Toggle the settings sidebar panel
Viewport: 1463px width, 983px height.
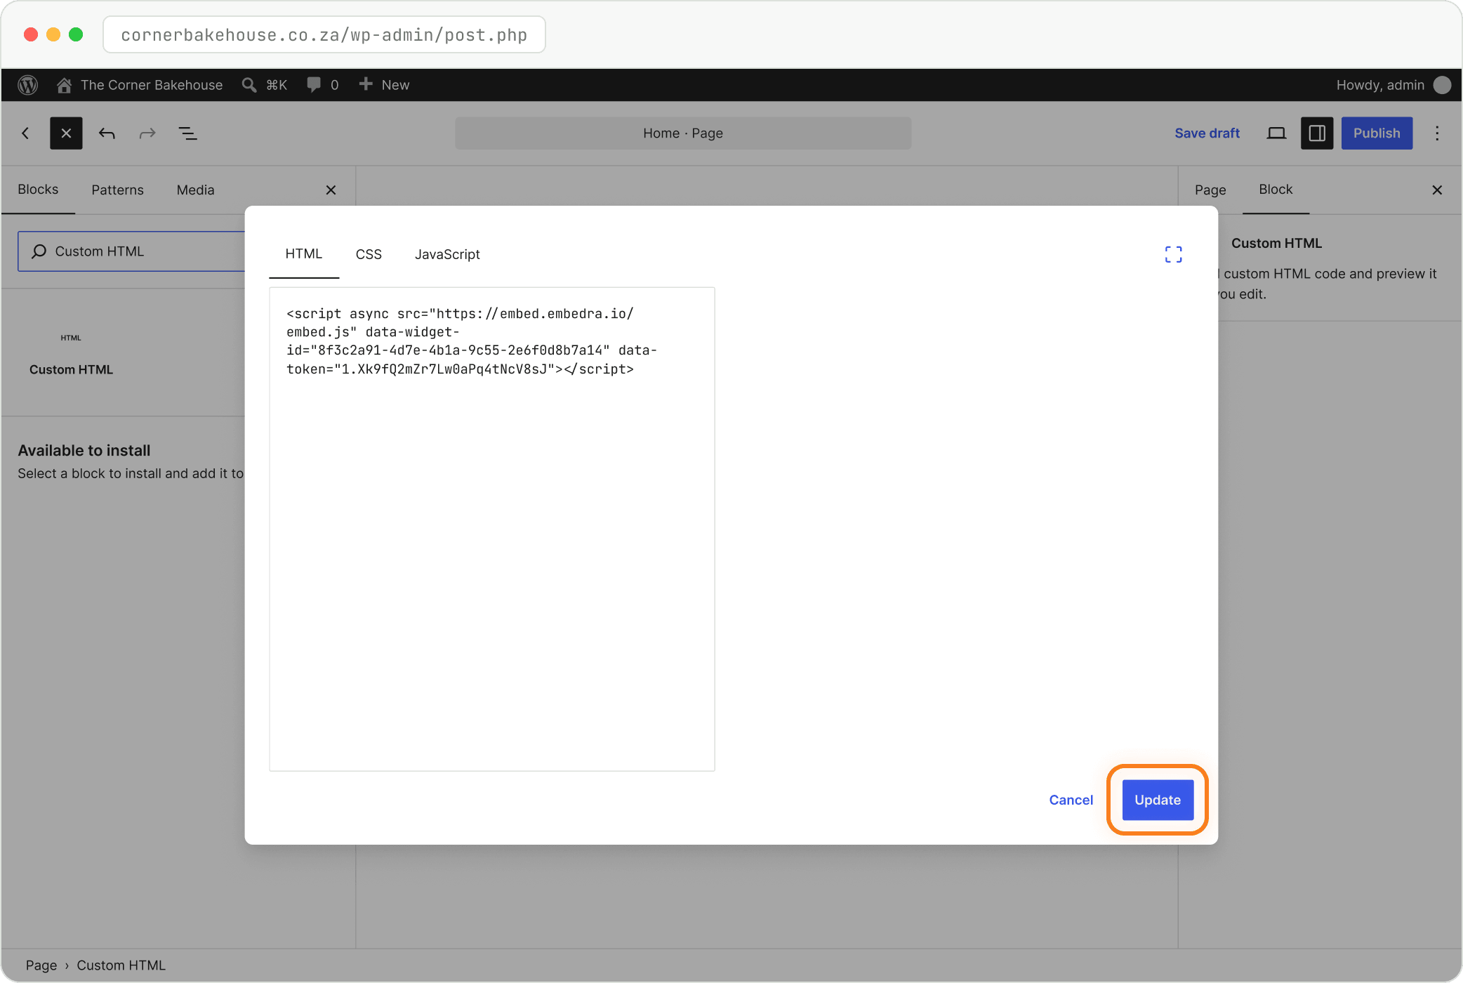coord(1317,133)
